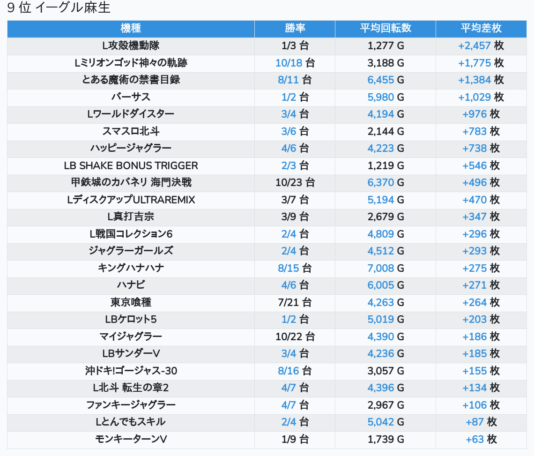534x456 pixels.
Task: Click average difference +2,457 枚 value
Action: pos(481,45)
